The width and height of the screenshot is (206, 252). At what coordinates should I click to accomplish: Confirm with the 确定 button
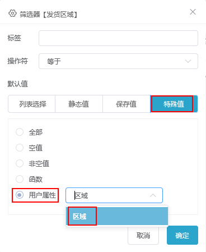(182, 235)
